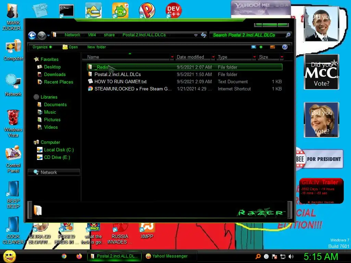Create a New folder from the toolbar
The height and width of the screenshot is (263, 351).
96,47
